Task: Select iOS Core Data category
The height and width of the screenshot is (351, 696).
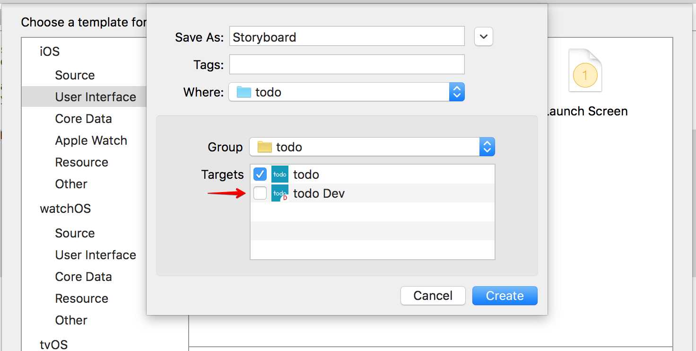Action: (x=83, y=119)
